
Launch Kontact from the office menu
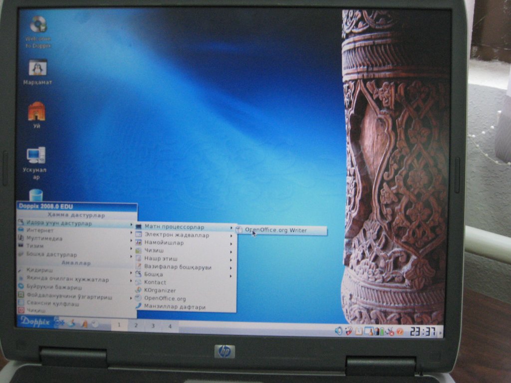coord(185,282)
